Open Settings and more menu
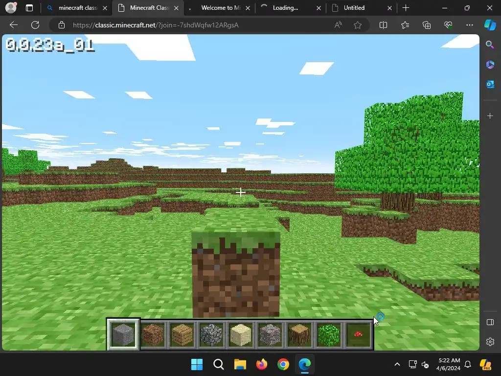This screenshot has height=376, width=501. 469,25
